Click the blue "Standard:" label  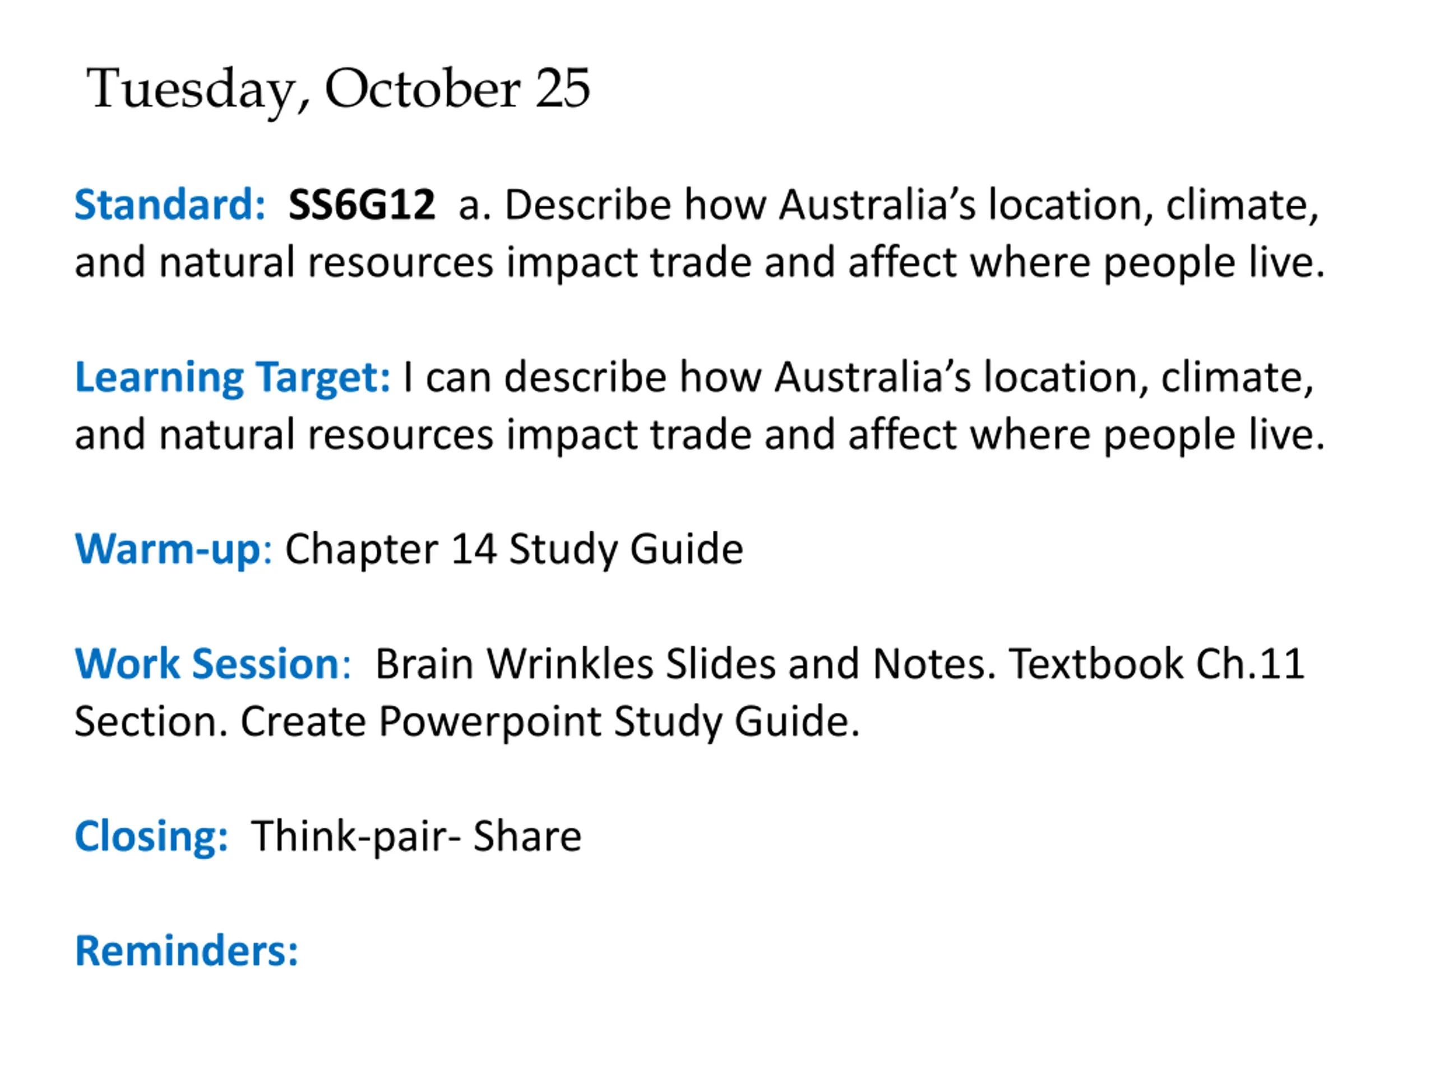click(x=170, y=205)
